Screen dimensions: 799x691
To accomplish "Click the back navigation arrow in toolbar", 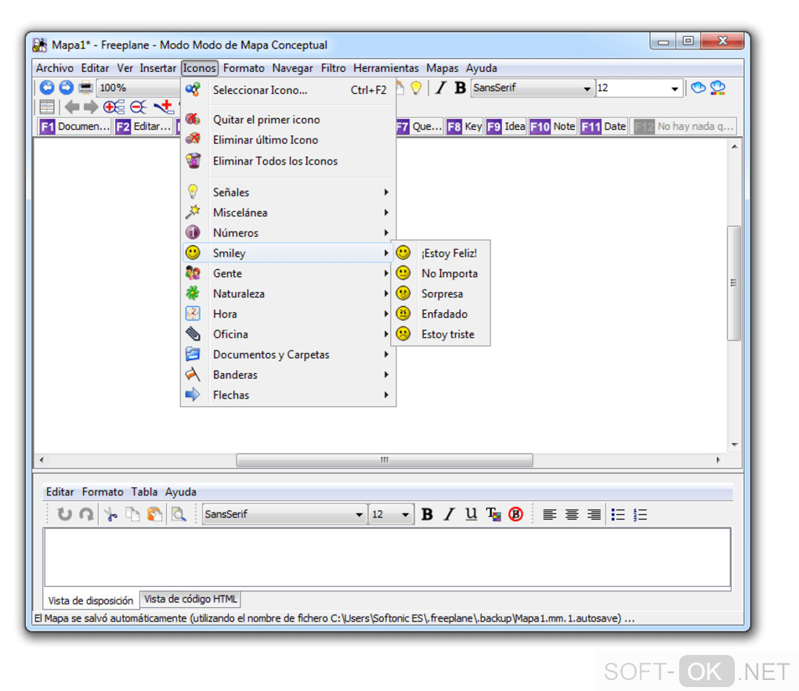I will (47, 88).
